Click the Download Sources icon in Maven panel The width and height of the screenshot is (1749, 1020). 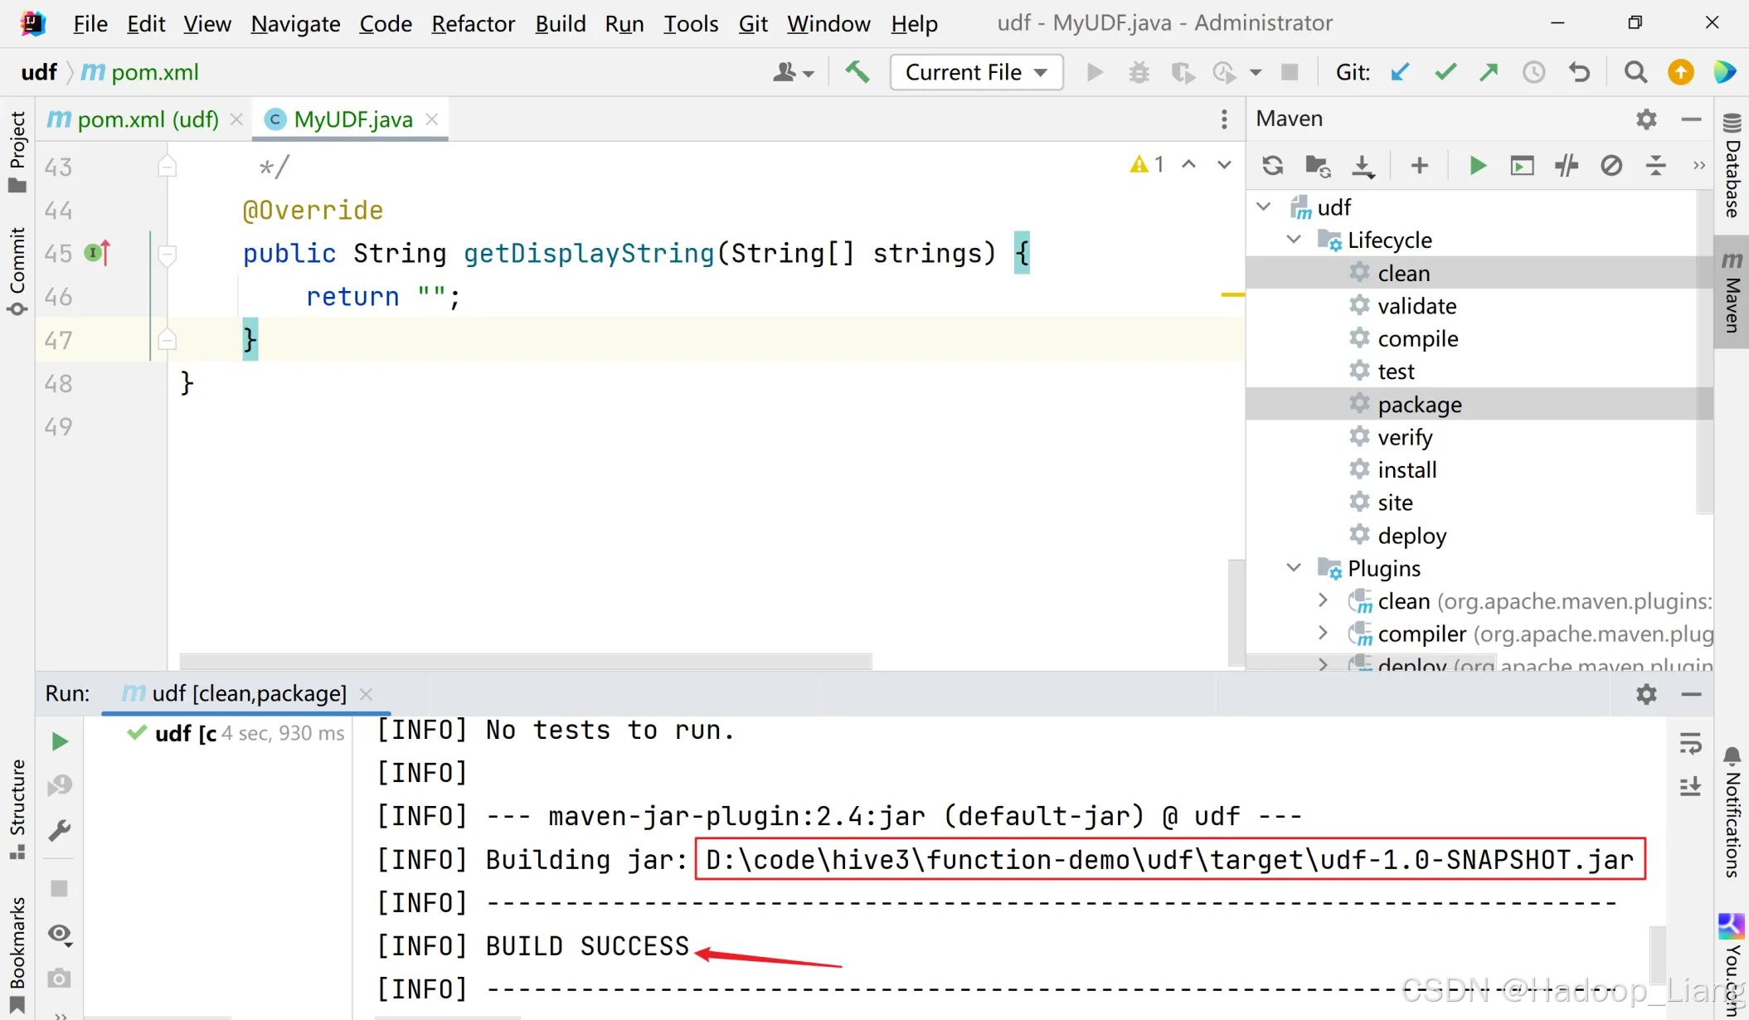[1363, 166]
